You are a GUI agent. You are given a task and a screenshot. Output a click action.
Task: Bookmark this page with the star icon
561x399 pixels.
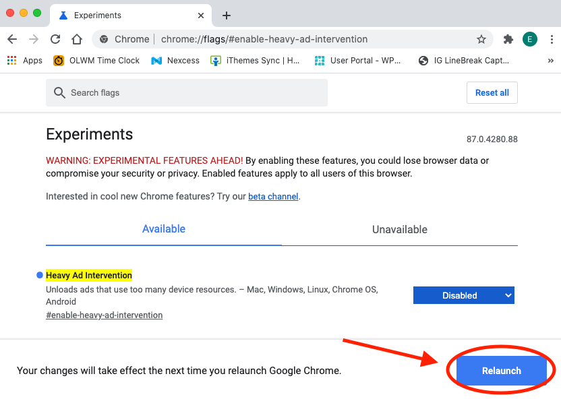pos(482,39)
